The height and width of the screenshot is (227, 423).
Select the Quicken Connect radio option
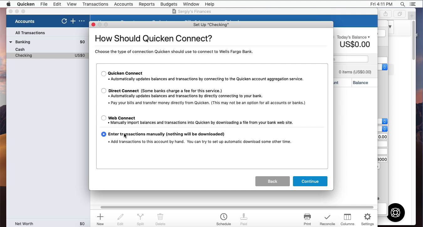(x=104, y=73)
